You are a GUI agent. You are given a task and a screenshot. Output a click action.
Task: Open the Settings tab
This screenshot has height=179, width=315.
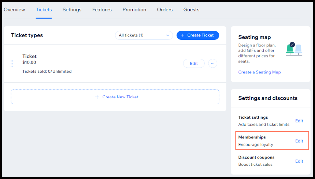(72, 9)
